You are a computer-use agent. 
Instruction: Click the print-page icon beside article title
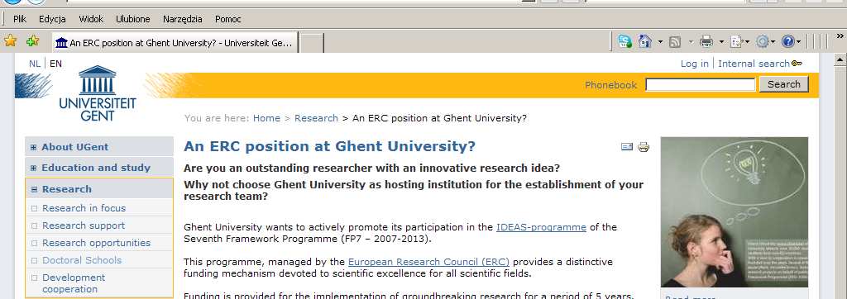[x=644, y=147]
